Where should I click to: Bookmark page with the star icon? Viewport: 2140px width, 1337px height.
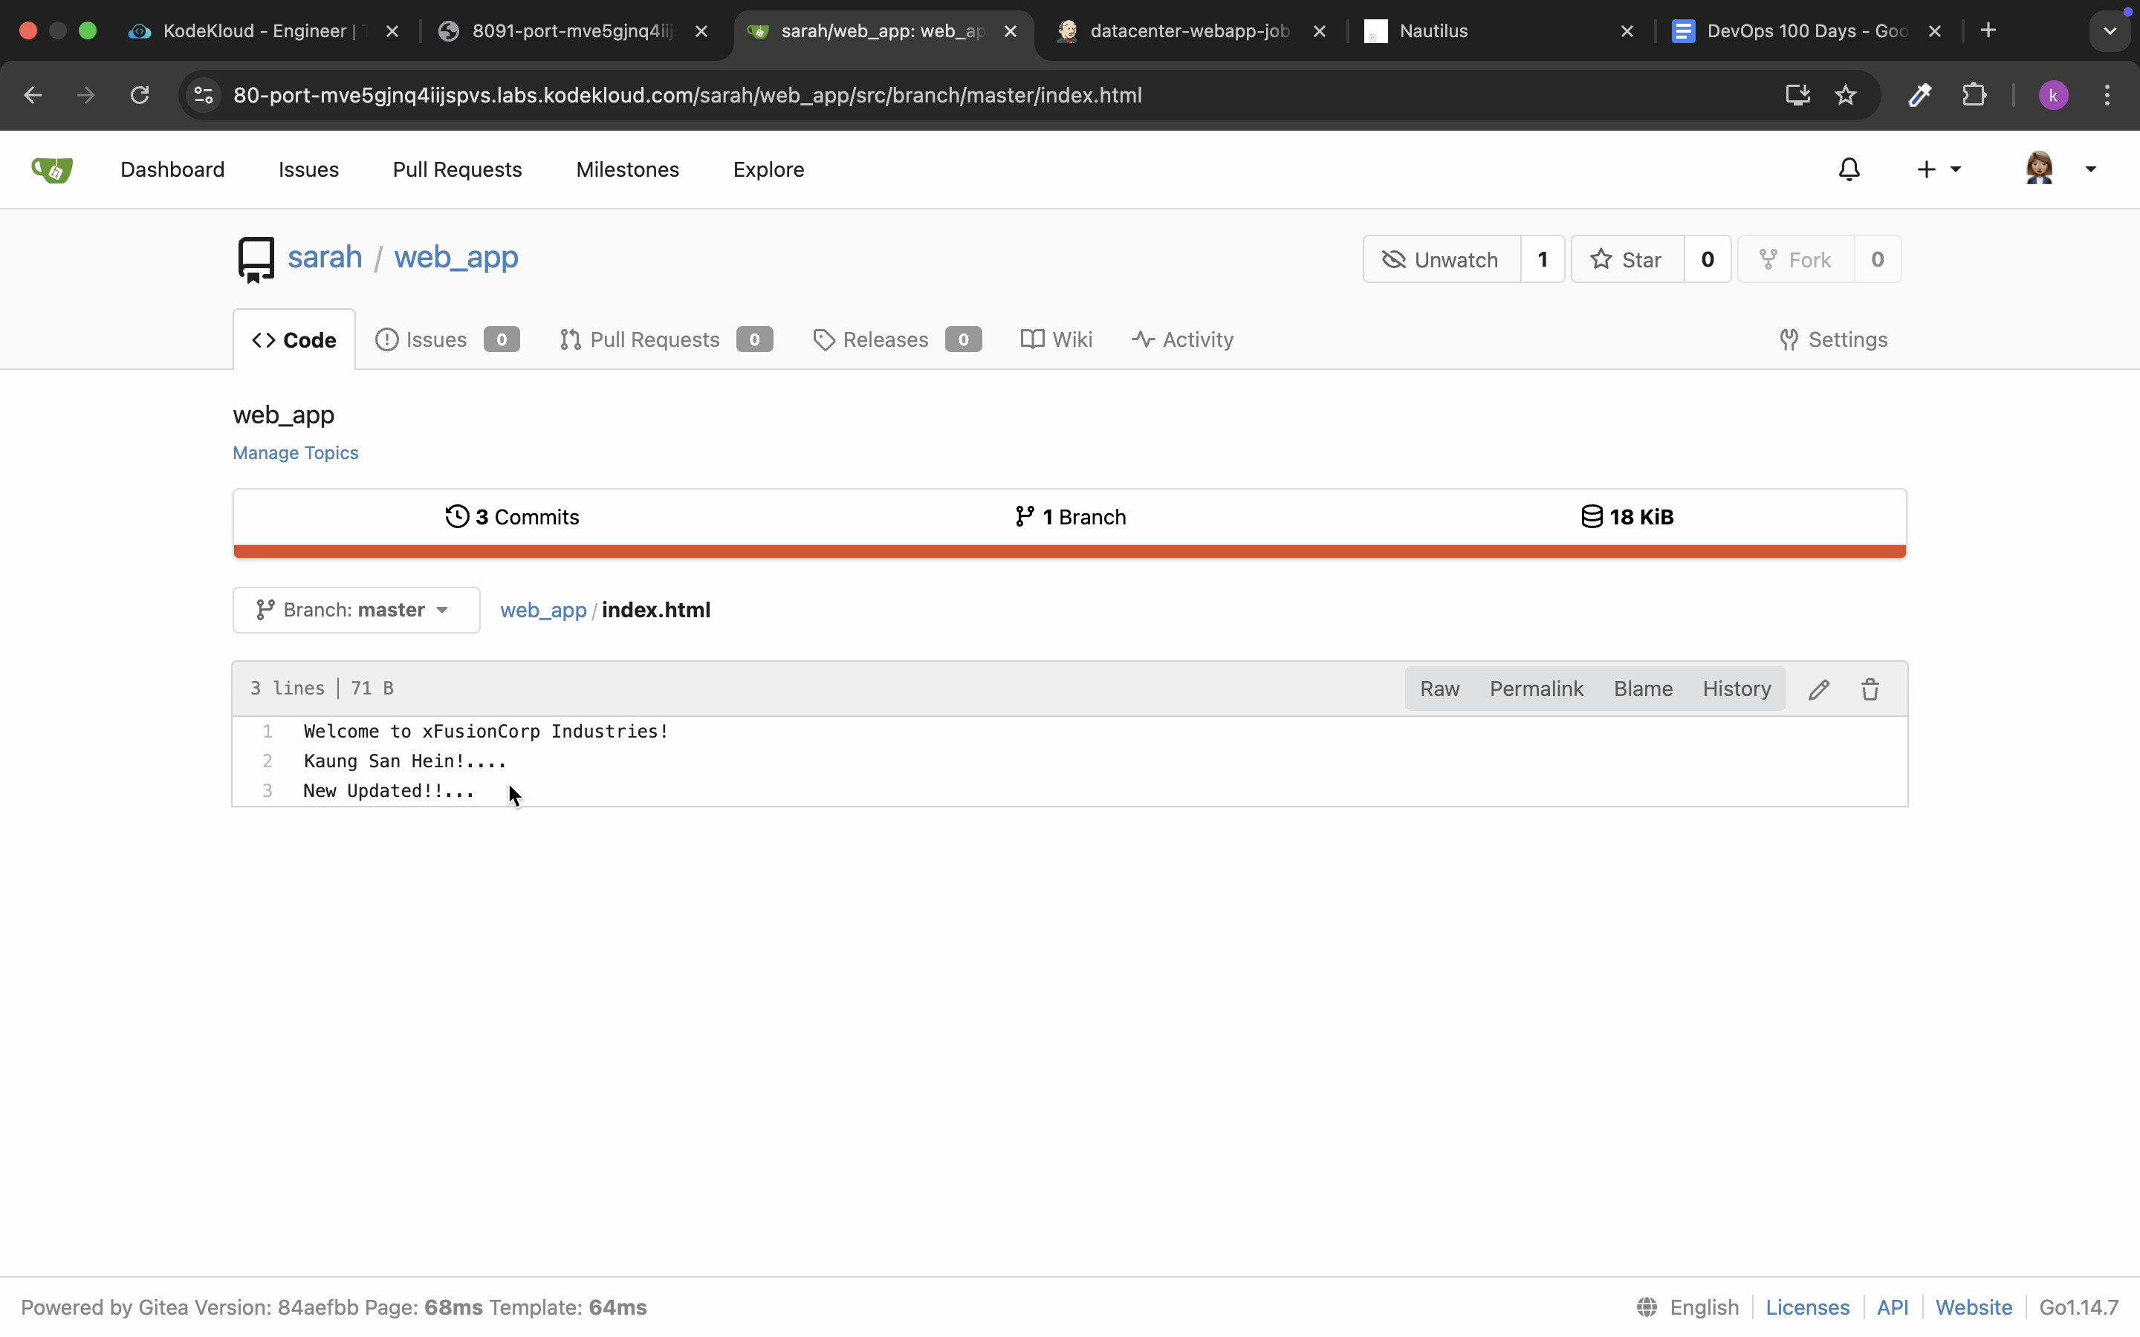coord(1846,94)
